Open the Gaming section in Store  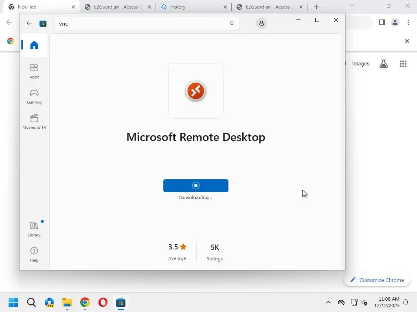pyautogui.click(x=34, y=96)
